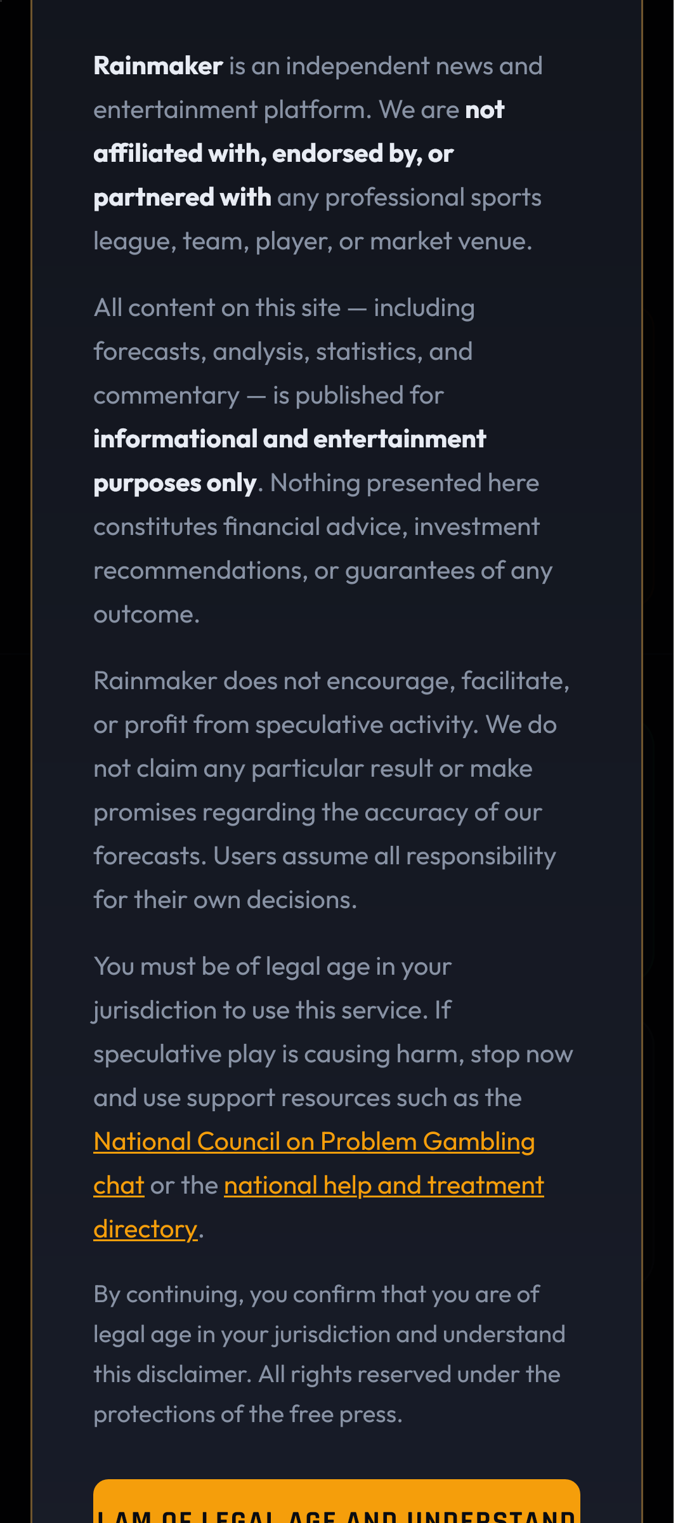Click the "forecasts. Users assume all responsibility" line
Viewport: 685px width, 1523px height.
click(324, 856)
